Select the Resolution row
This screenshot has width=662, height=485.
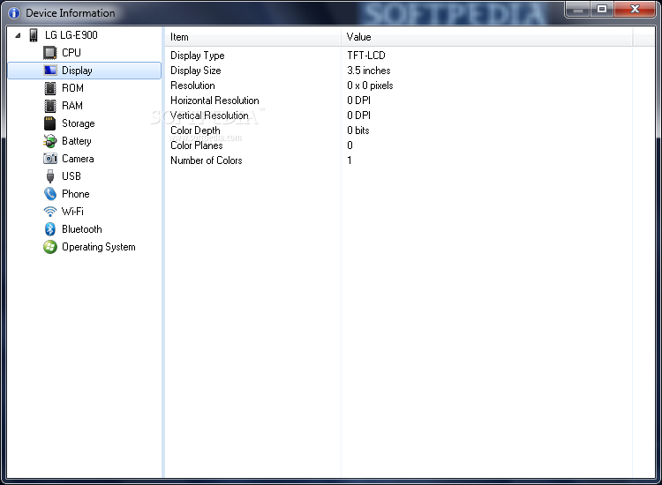[x=399, y=86]
